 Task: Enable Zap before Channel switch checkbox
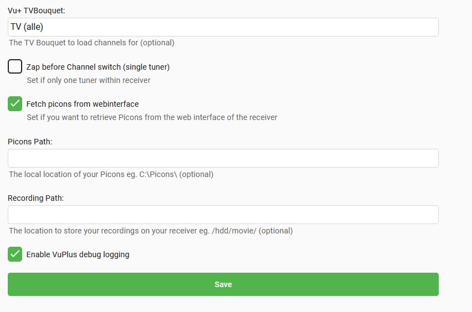(x=15, y=67)
